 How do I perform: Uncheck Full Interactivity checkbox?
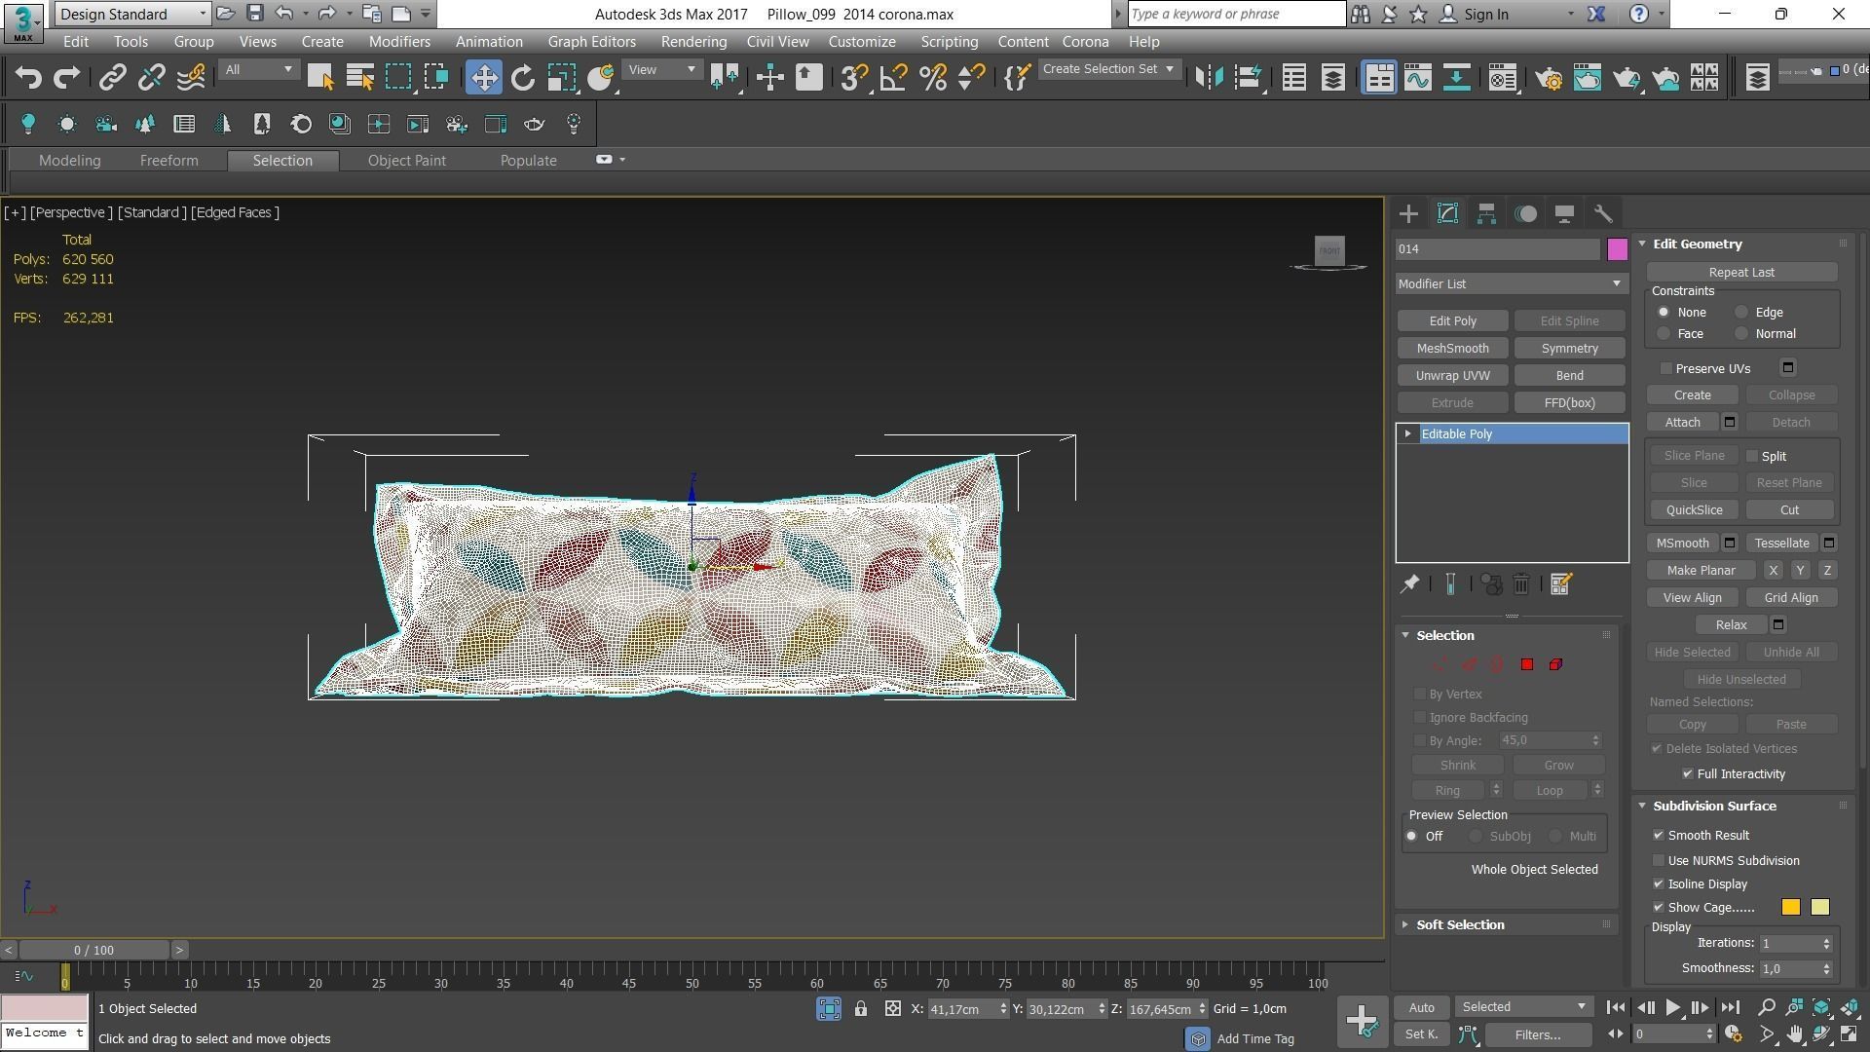click(1688, 774)
